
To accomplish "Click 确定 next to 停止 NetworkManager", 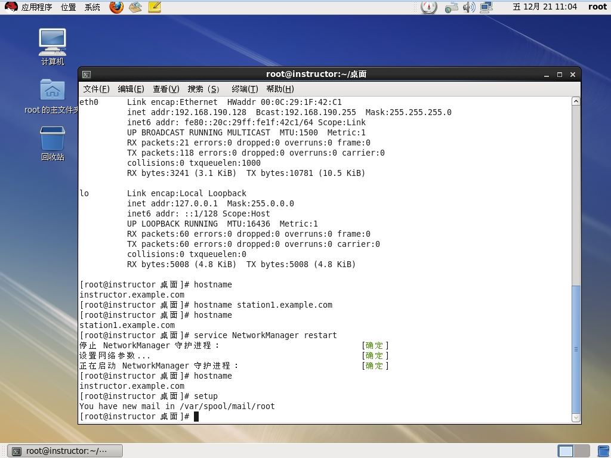I will (375, 345).
